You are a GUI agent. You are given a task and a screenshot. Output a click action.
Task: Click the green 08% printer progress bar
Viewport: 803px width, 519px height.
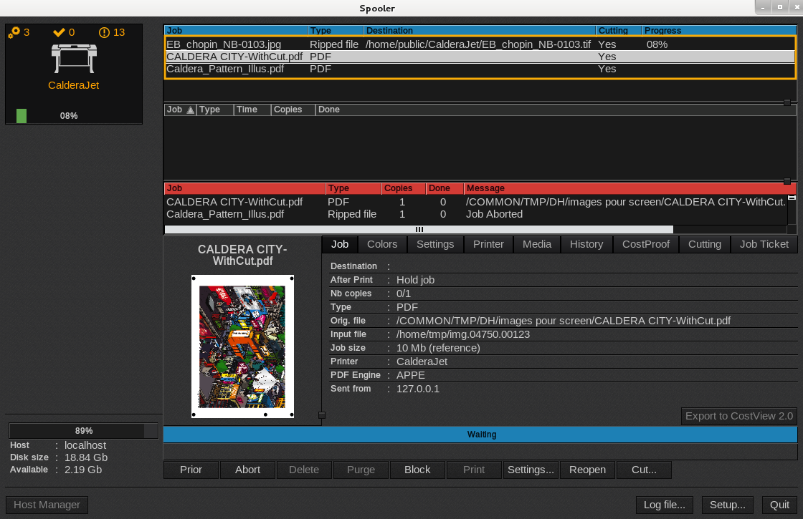(22, 116)
